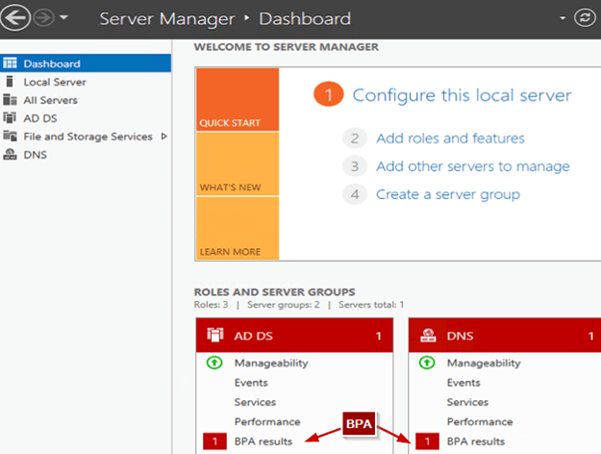Expand File and Storage Services arrow
601x454 pixels.
point(164,137)
